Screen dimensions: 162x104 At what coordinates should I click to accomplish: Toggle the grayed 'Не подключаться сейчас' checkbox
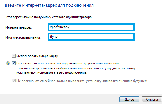click(14, 81)
